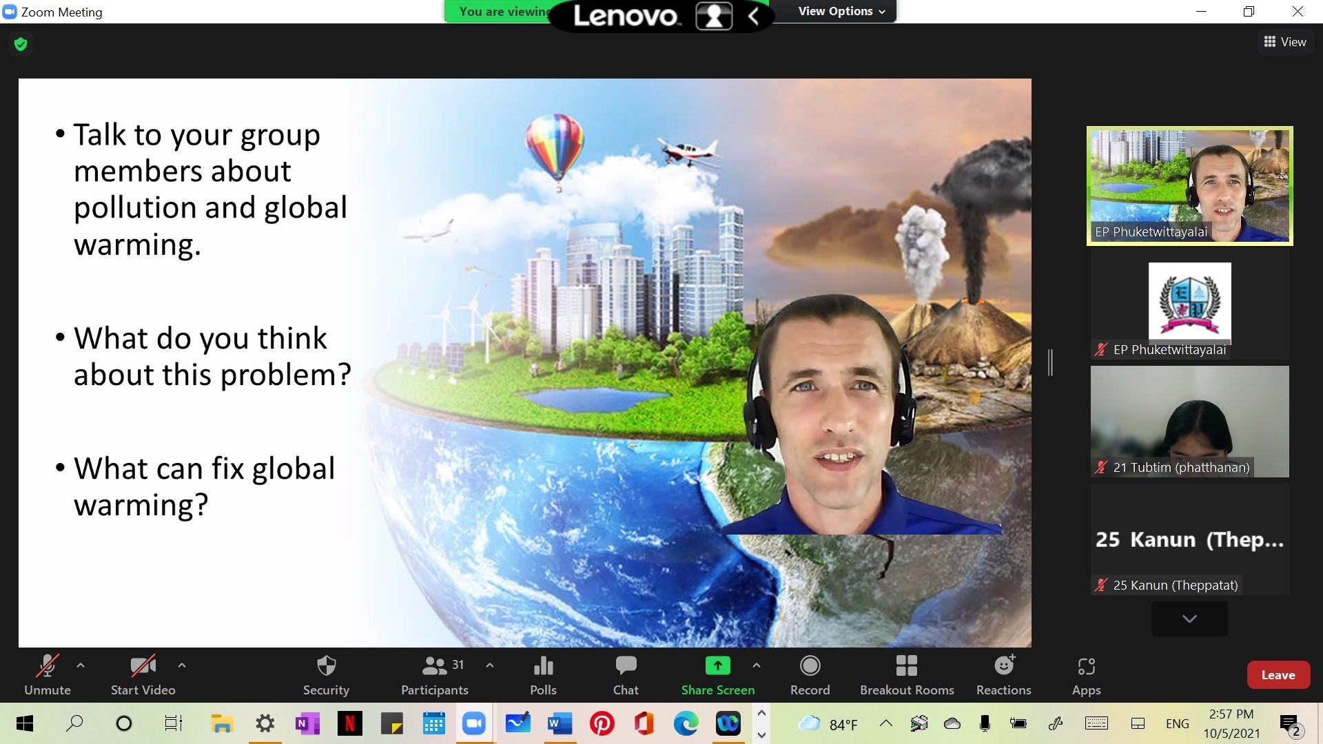Select the speaker's EP Phuketwittayalai video thumbnail
1323x744 pixels.
tap(1190, 186)
